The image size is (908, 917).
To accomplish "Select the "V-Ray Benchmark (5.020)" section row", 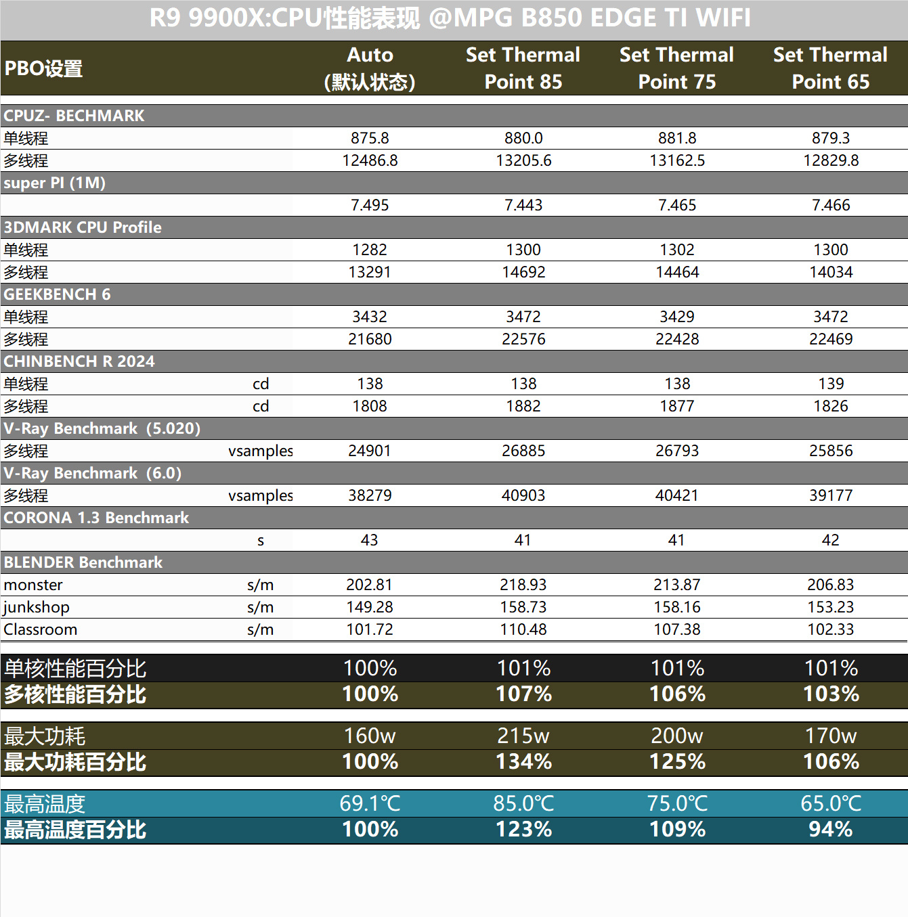I will [454, 428].
